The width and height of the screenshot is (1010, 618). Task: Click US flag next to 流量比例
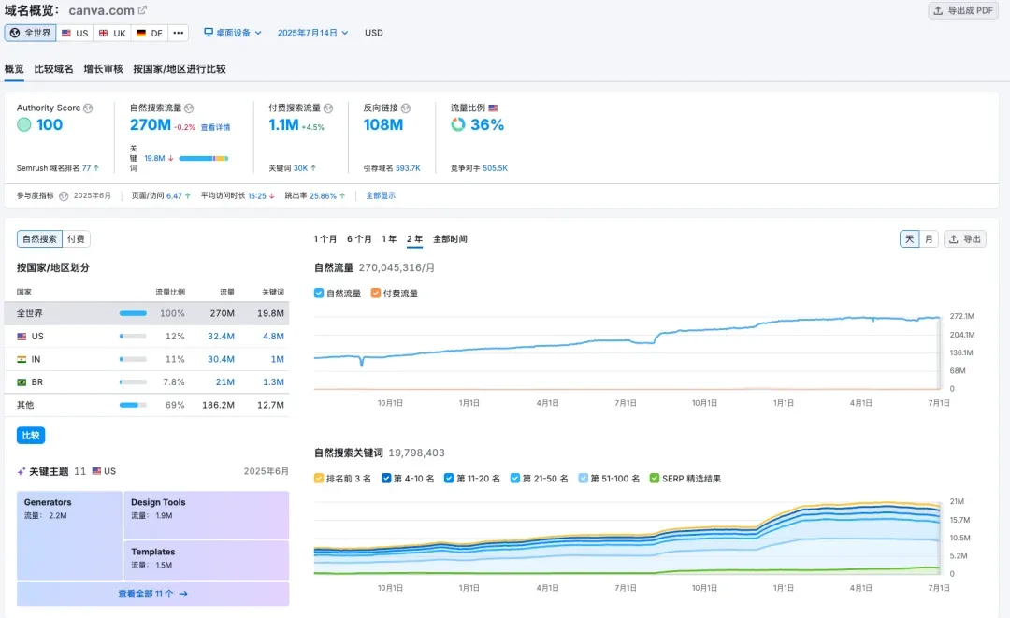(493, 108)
